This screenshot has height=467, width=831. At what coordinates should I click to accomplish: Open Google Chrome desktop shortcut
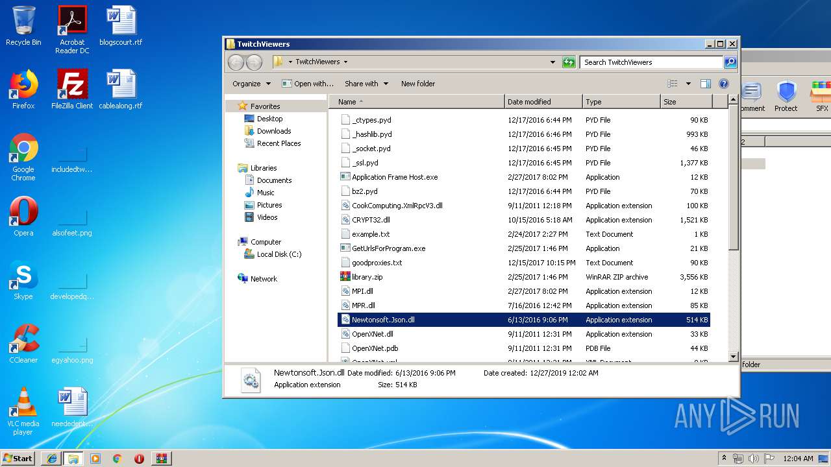tap(23, 157)
